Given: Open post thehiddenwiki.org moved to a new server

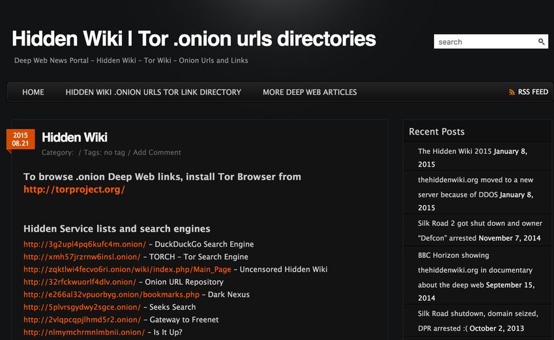Looking at the screenshot, I should coord(476,187).
